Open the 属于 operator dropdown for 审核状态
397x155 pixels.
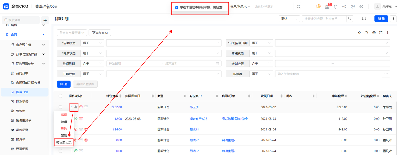click(x=261, y=53)
